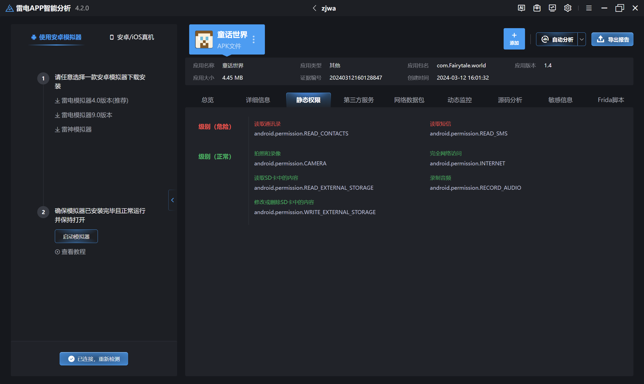Click the 雷电APP智能分析 logo icon
This screenshot has width=644, height=384.
tap(10, 8)
